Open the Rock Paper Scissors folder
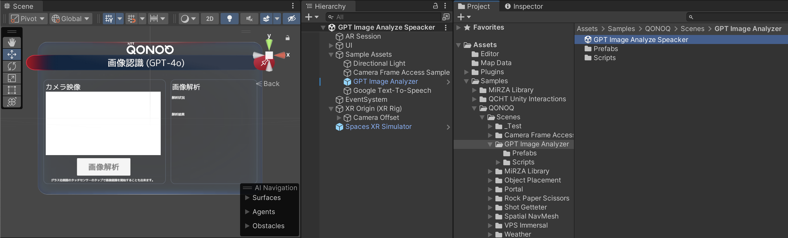 (537, 198)
